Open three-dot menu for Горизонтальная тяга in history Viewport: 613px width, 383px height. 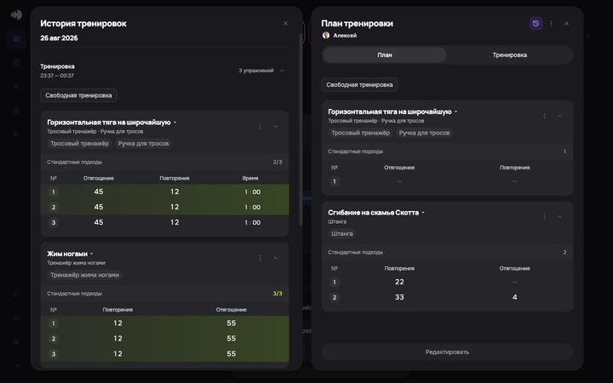coord(260,126)
